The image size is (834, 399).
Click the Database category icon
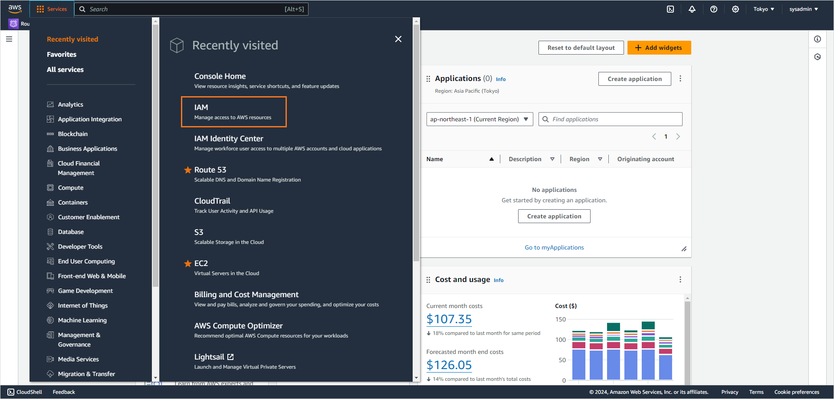(x=50, y=232)
